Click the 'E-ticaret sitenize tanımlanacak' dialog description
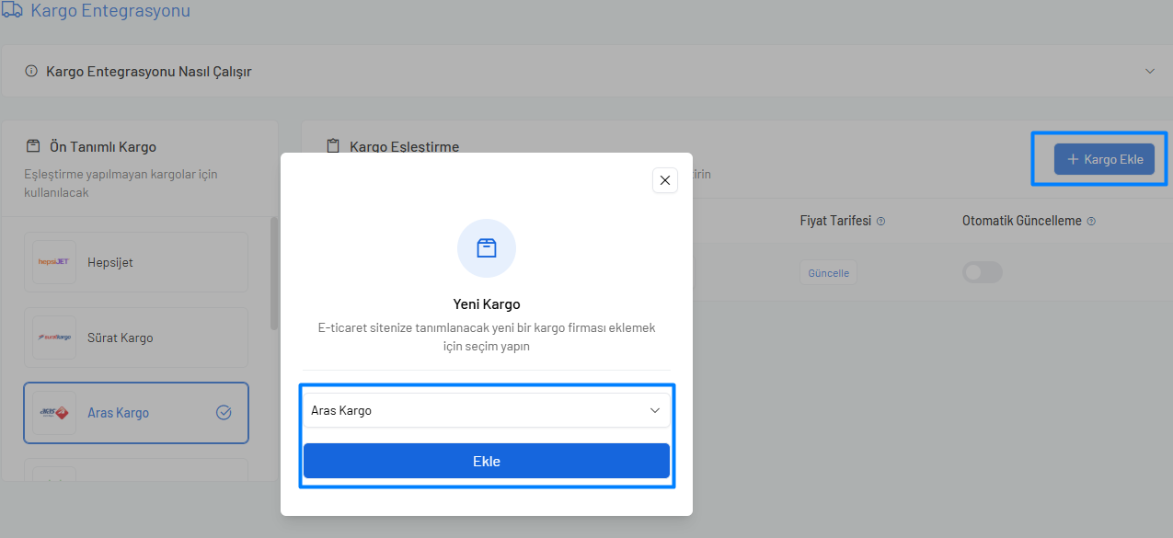Screen dimensions: 1173x538 click(x=487, y=337)
